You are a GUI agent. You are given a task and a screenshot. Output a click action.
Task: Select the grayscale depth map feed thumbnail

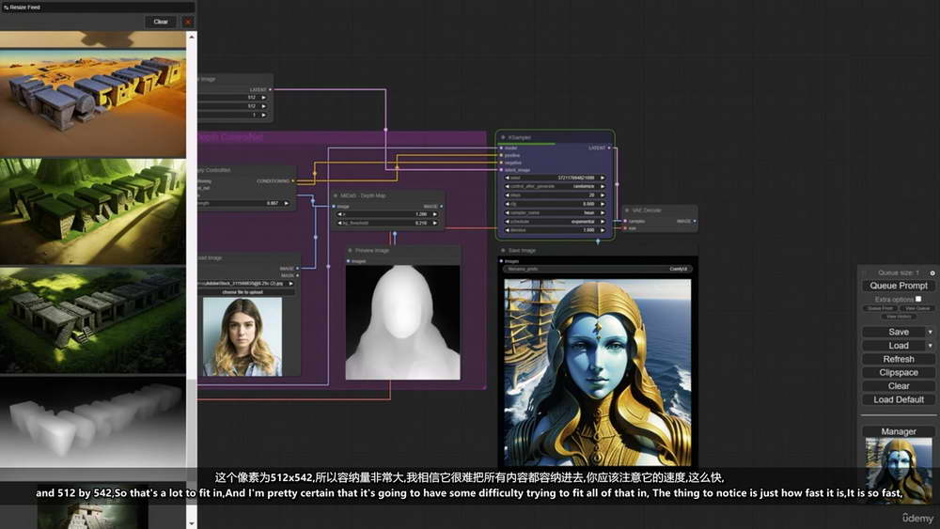click(x=93, y=422)
